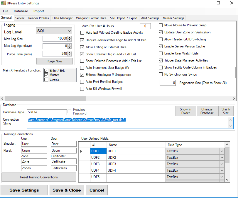Viewport: 238px width, 198px height.
Task: Click the Purge Now button
Action: 54,61
